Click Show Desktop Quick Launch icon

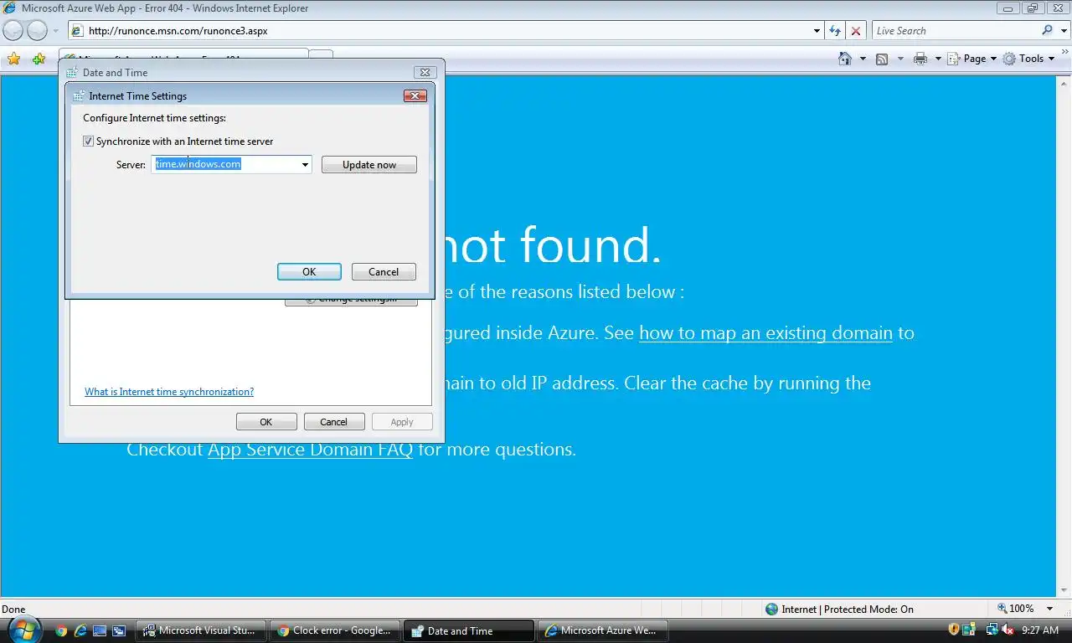[100, 630]
